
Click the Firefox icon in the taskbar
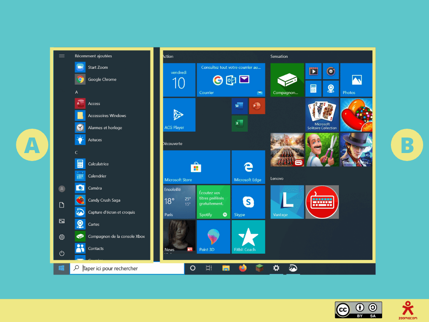coord(243,268)
